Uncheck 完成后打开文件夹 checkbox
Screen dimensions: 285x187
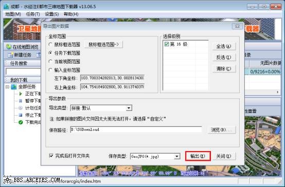(51, 156)
